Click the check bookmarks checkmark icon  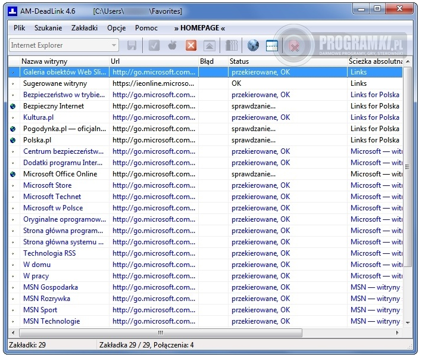click(154, 45)
